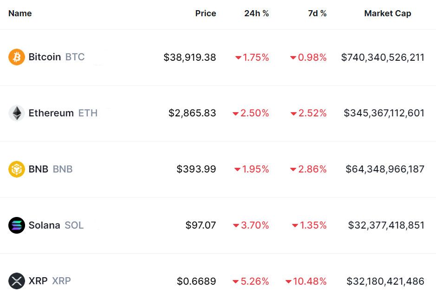This screenshot has width=436, height=306.
Task: Open the Ethereum name link
Action: tap(51, 113)
